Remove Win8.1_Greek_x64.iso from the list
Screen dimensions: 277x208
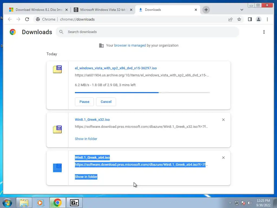coord(223,158)
